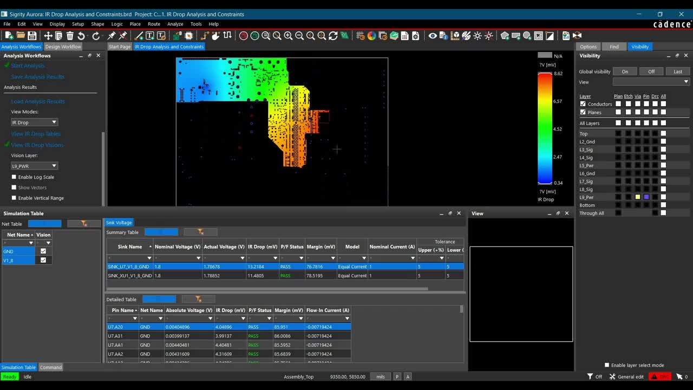Open the P/F Status filter in Summary Table
This screenshot has width=693, height=390.
(302, 258)
